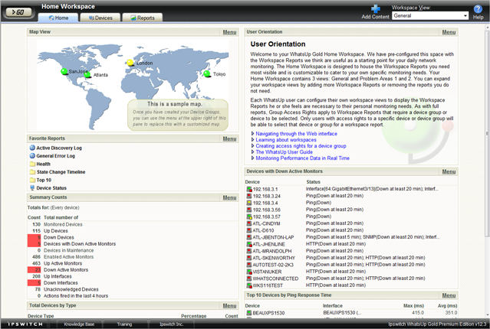Click the Device Status report icon
This screenshot has height=329, width=490.
[x=31, y=187]
